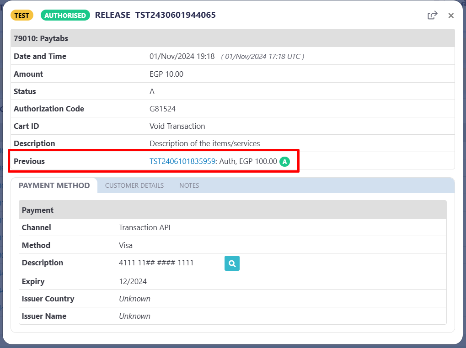Select the masked card number 4111 11## #### 1111

156,263
